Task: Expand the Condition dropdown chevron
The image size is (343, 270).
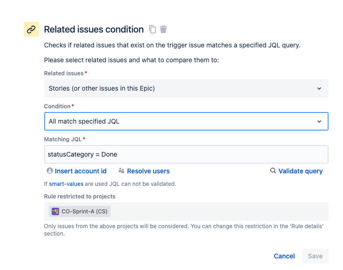Action: 319,121
